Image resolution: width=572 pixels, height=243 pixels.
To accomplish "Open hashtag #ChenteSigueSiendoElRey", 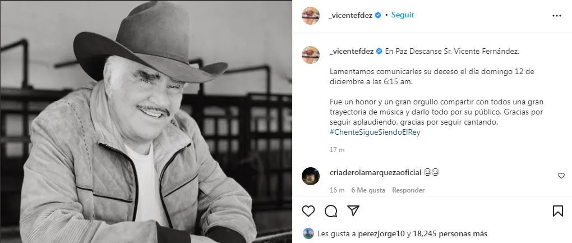I will click(x=375, y=132).
